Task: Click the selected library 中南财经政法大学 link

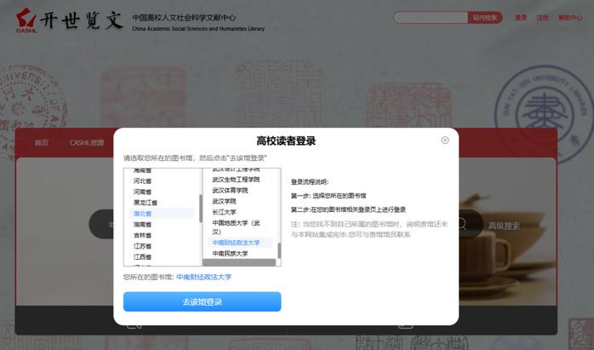Action: (x=203, y=277)
